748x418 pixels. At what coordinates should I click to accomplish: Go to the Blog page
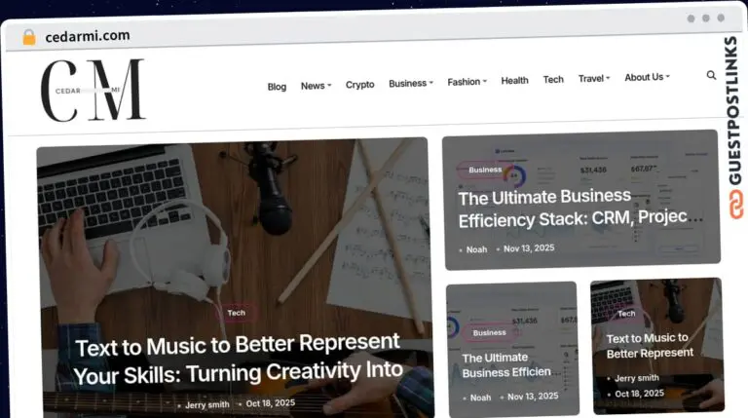pyautogui.click(x=277, y=87)
